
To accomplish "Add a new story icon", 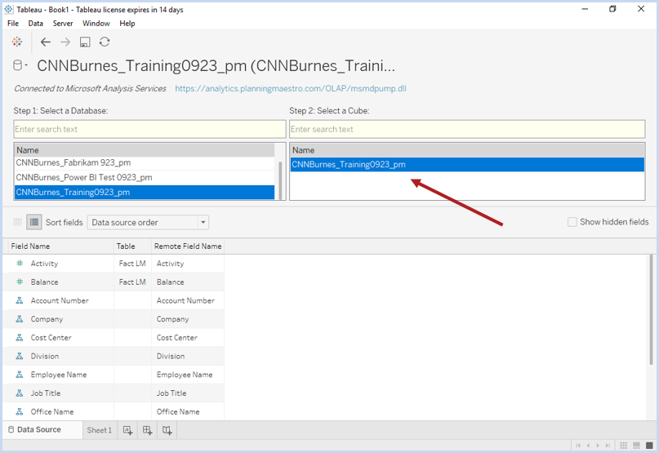I will click(167, 430).
